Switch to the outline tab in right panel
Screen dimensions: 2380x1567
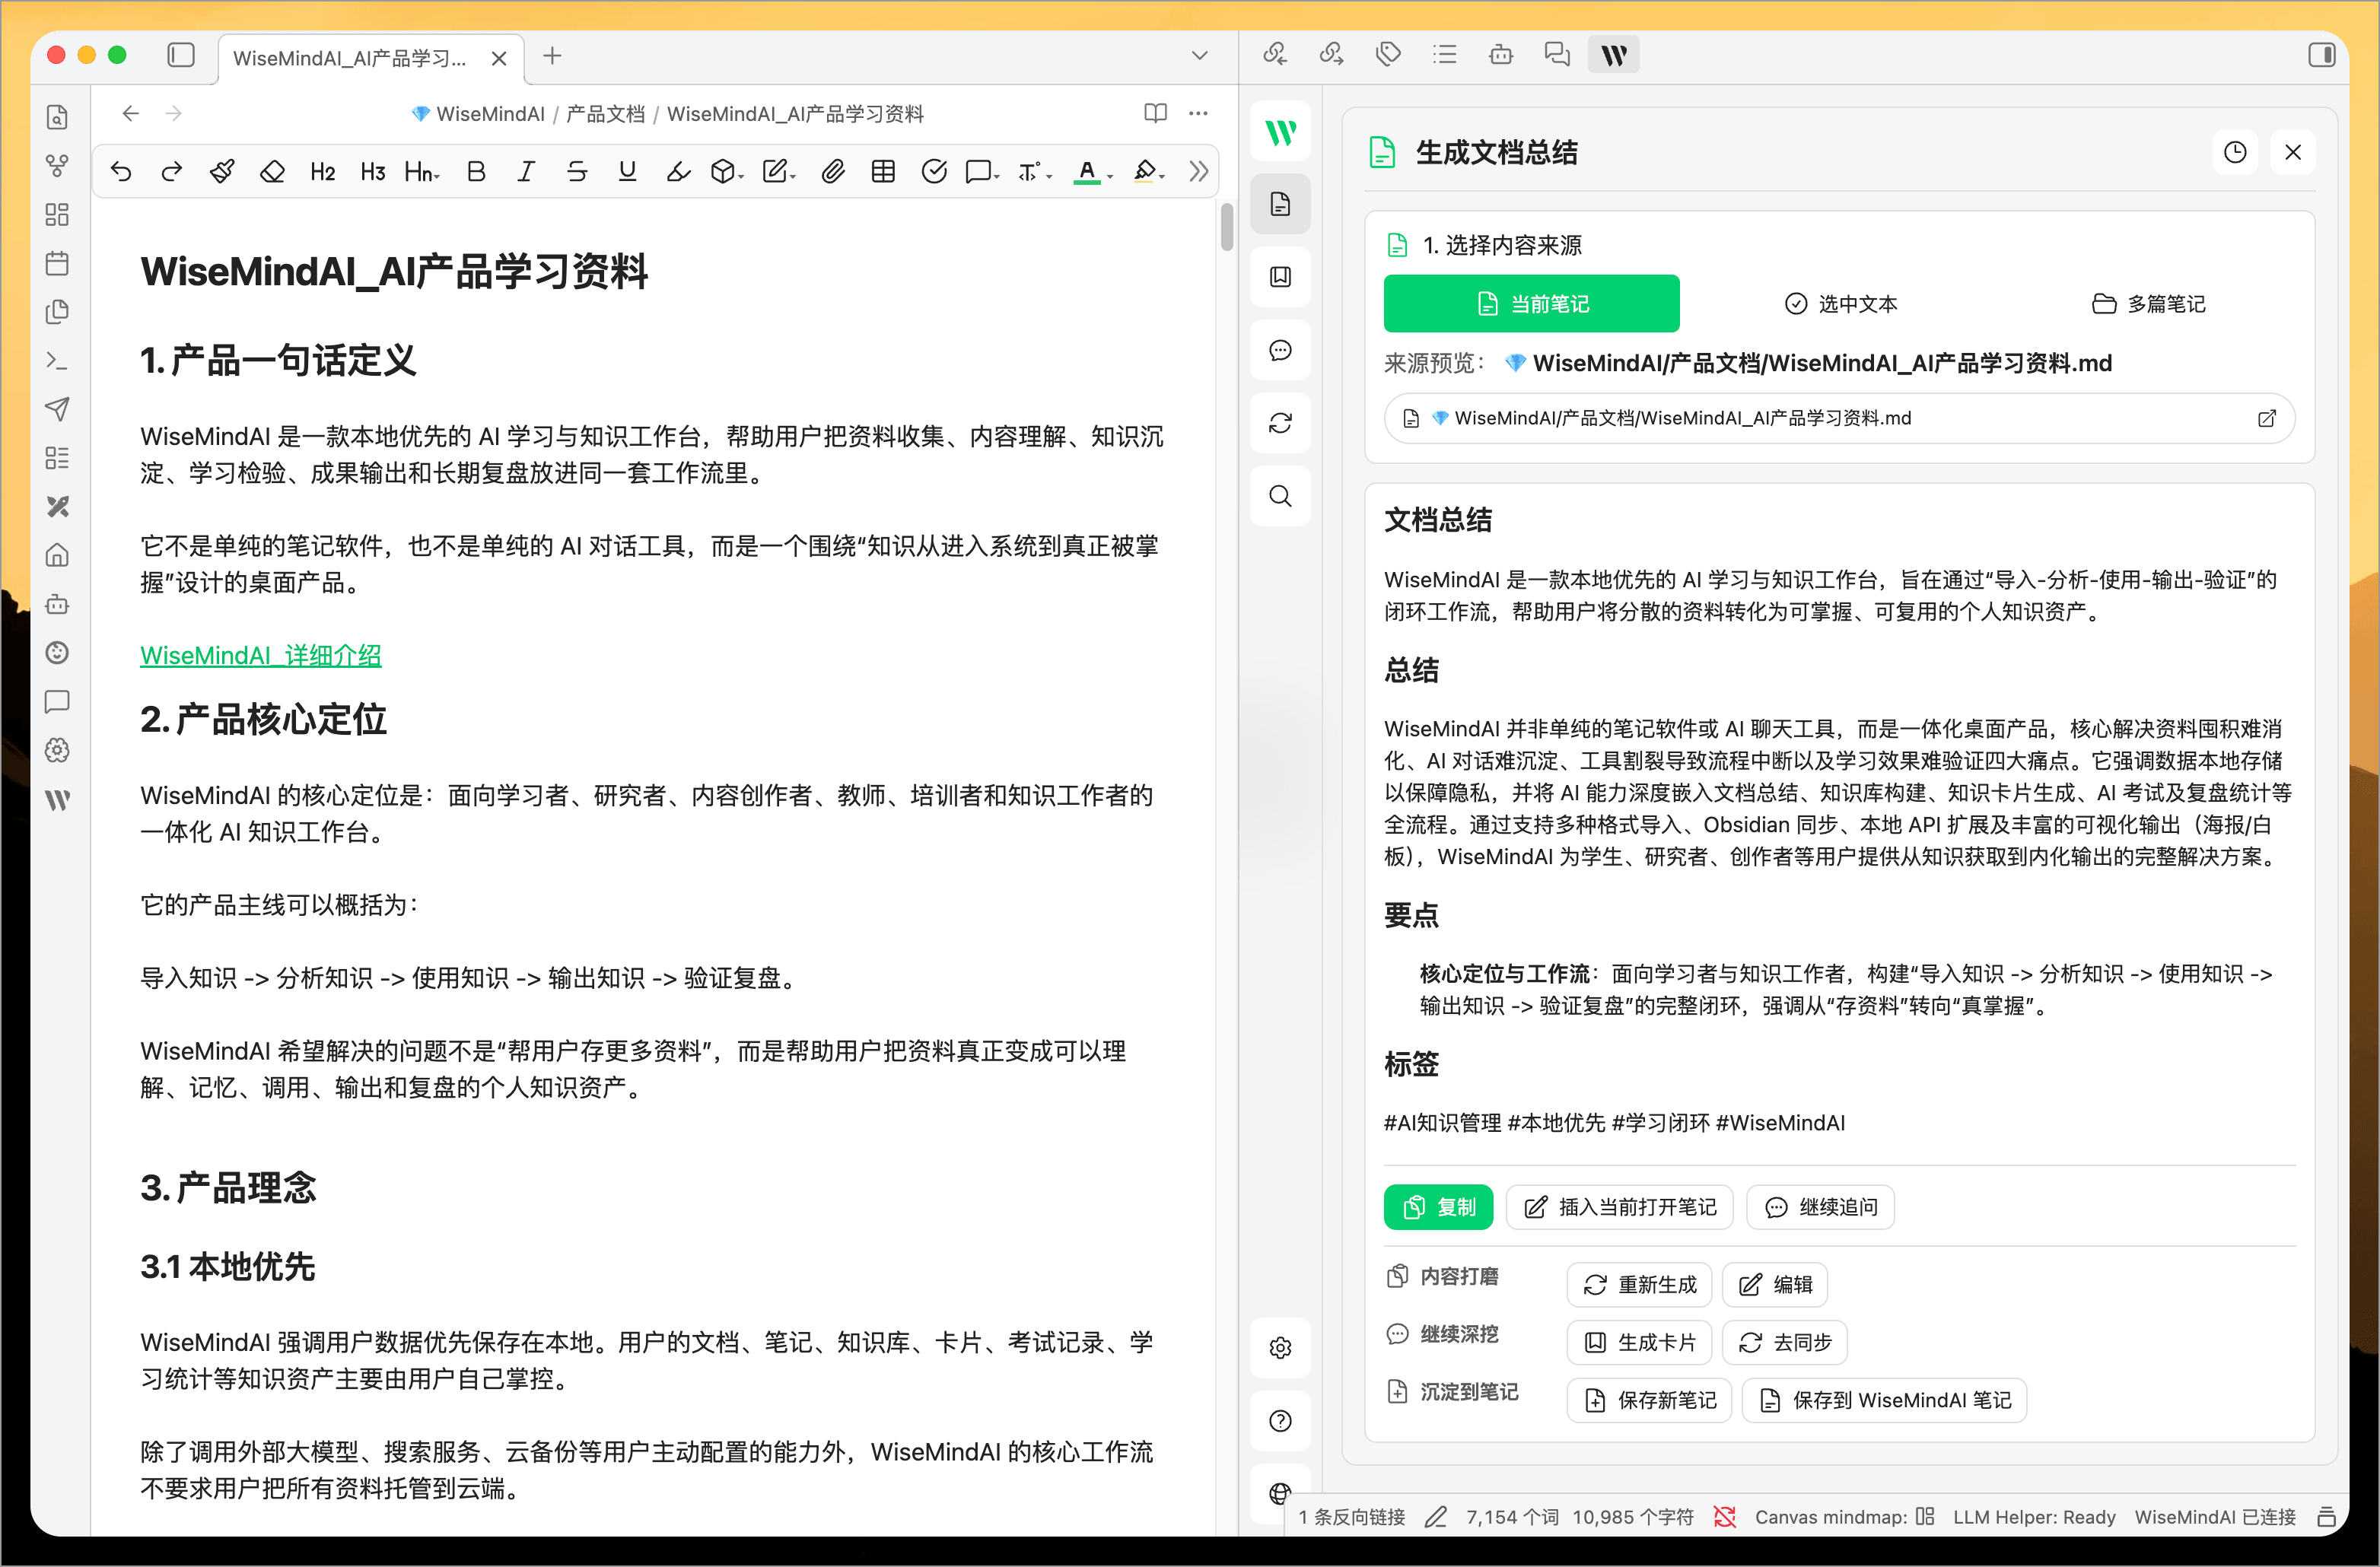click(1444, 54)
